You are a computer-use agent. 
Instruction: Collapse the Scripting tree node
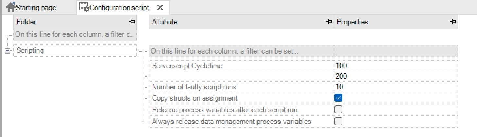pyautogui.click(x=7, y=51)
